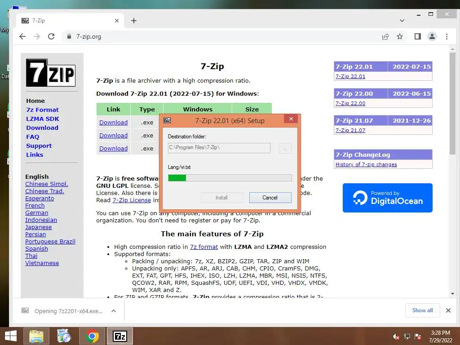Screen dimensions: 460x345
Task: Click the page vertical scrollbar thumb
Action: (x=452, y=103)
